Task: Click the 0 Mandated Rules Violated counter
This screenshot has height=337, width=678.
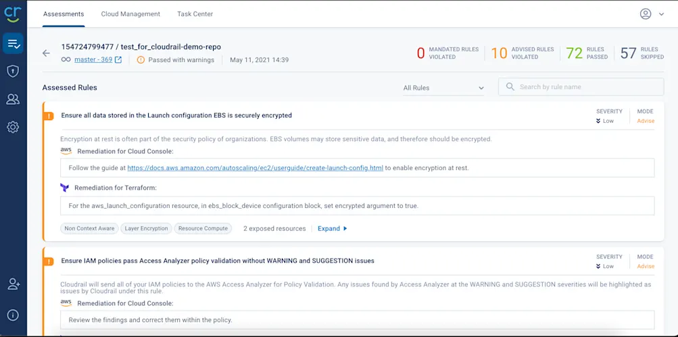Action: 447,53
